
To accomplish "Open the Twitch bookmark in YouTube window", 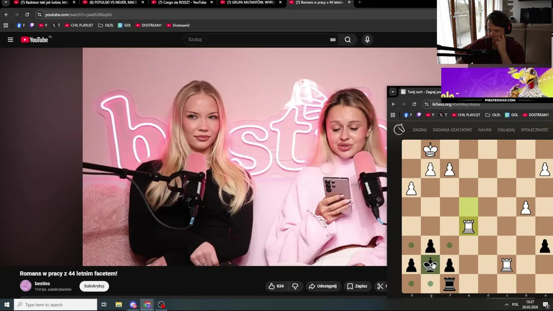I will click(x=32, y=25).
